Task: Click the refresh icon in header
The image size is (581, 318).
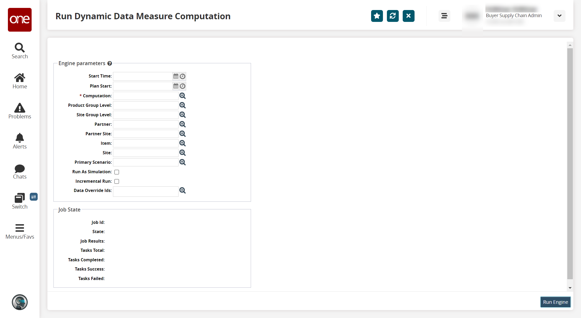Action: pos(393,16)
